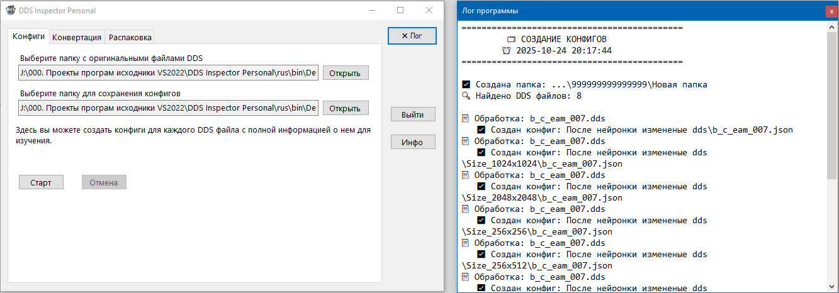Toggle log panel with the × Лог button
This screenshot has width=839, height=293.
click(412, 36)
